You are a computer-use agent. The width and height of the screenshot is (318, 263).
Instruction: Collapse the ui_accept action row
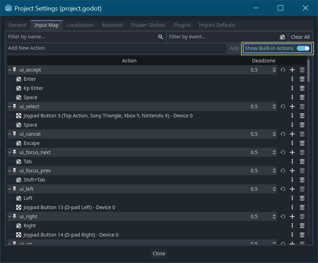10,70
